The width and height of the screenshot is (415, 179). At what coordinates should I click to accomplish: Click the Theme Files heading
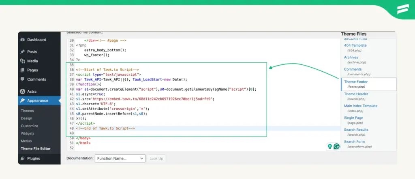[353, 34]
